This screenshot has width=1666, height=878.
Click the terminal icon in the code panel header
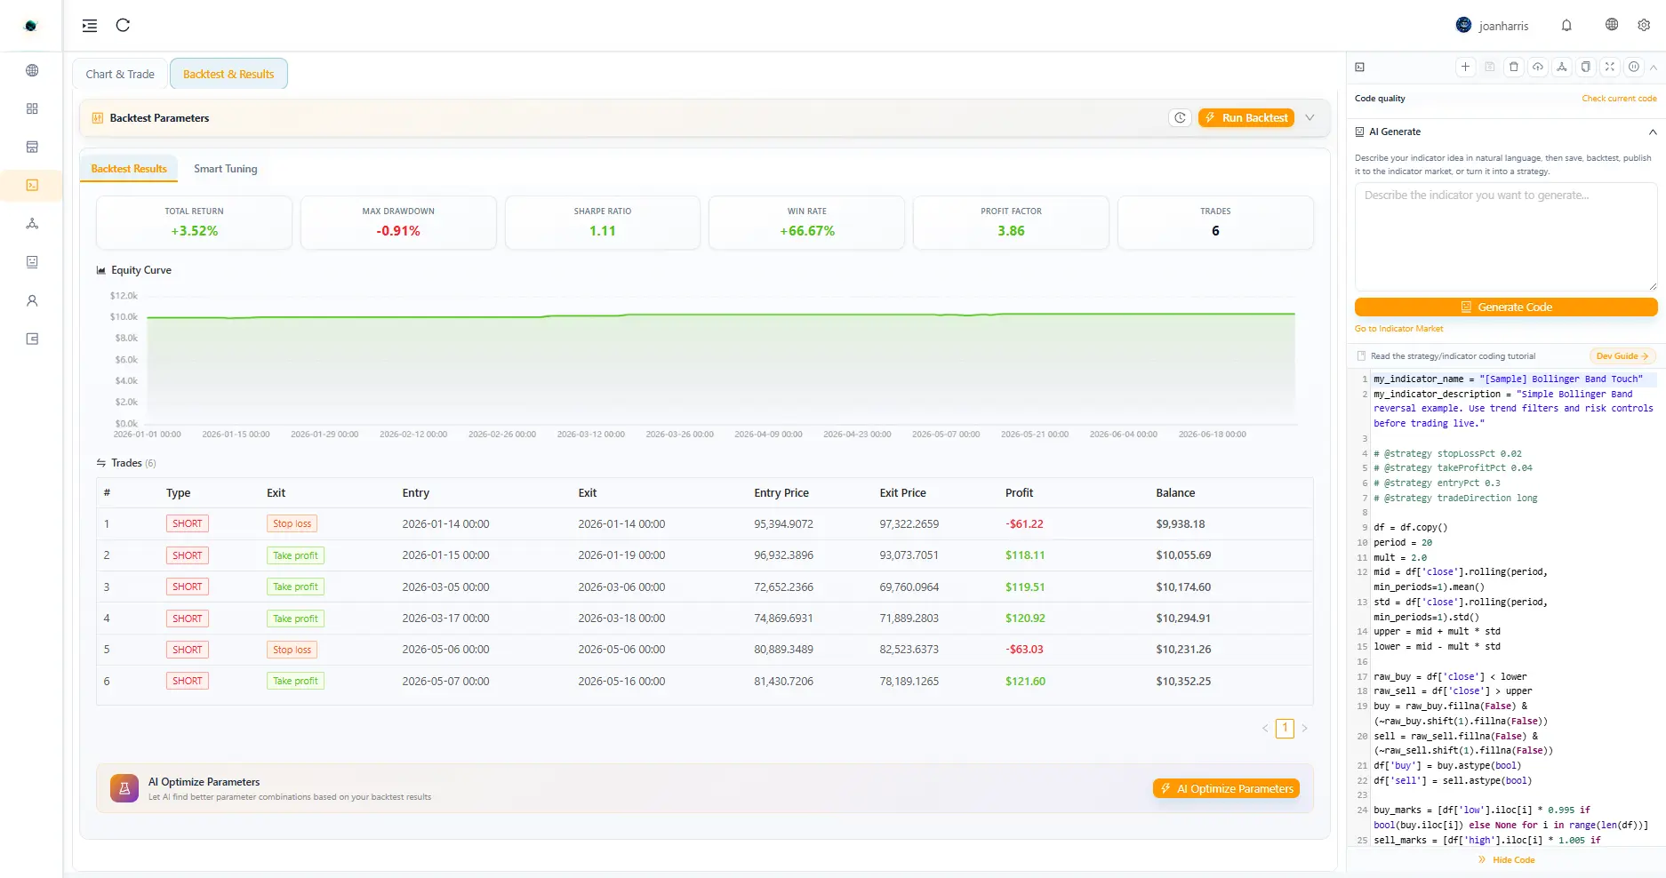[1359, 67]
